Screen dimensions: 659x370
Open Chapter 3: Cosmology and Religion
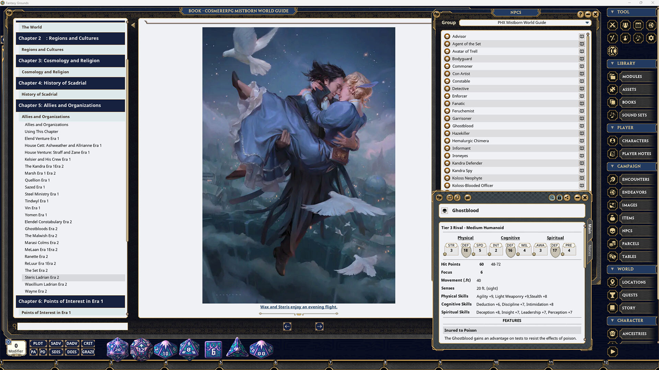[x=70, y=61]
